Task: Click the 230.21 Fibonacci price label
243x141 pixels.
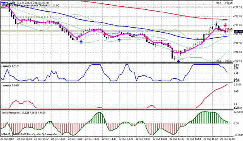Action: click(229, 61)
